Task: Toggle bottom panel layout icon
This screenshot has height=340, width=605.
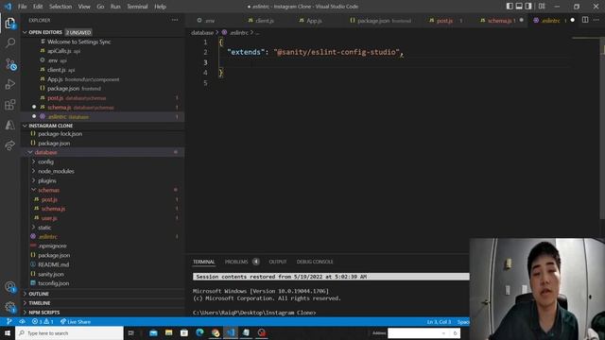Action: [x=519, y=7]
